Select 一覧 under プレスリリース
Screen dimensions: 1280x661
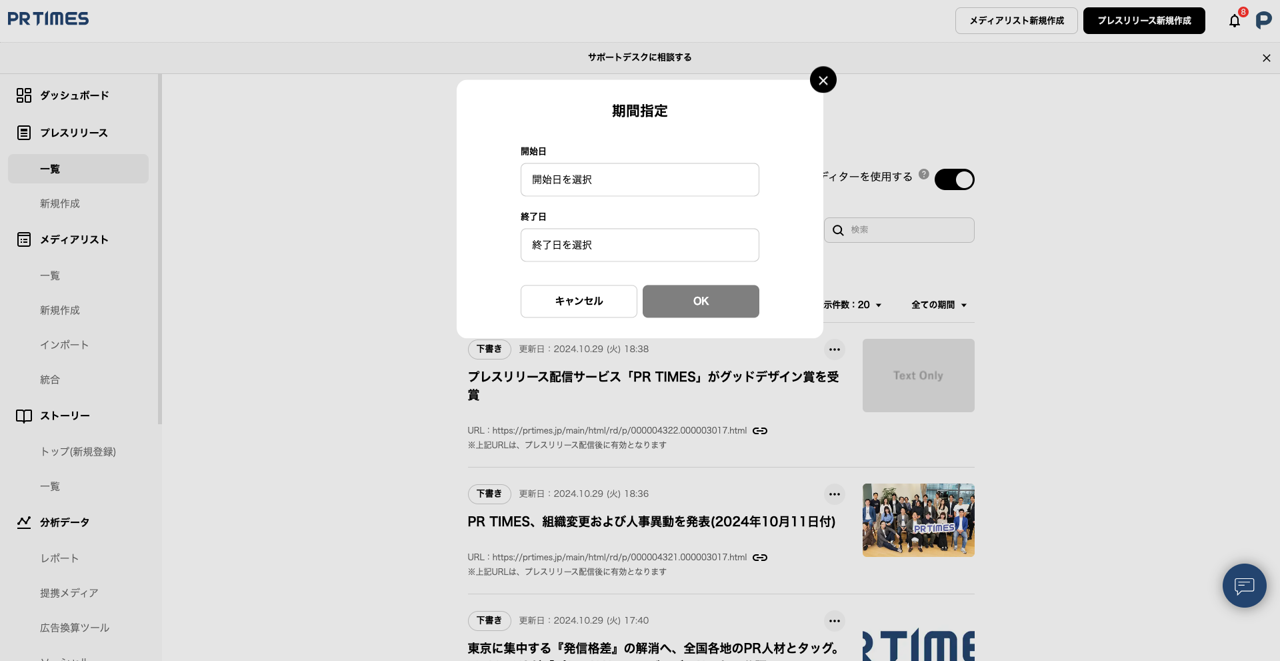pos(79,169)
